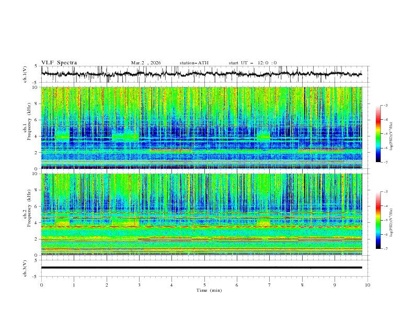
Task: Click the "-5" tick on ch.3(V) axis
Action: click(x=36, y=277)
